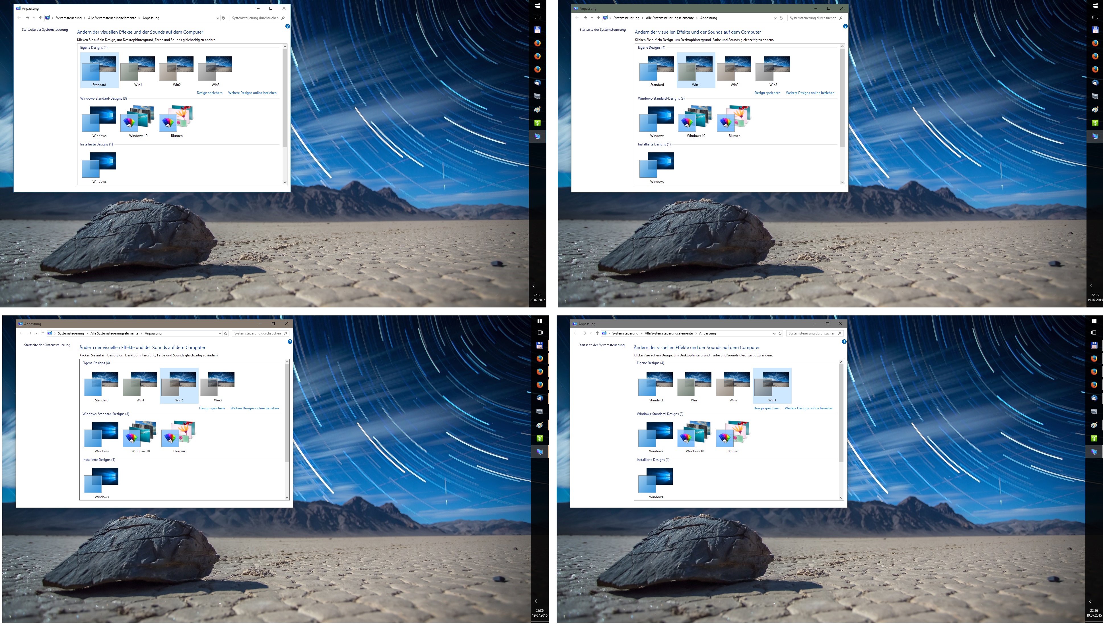Image resolution: width=1103 pixels, height=624 pixels.
Task: Open the floppy disk app on bottom-left taskbar
Action: coord(540,345)
